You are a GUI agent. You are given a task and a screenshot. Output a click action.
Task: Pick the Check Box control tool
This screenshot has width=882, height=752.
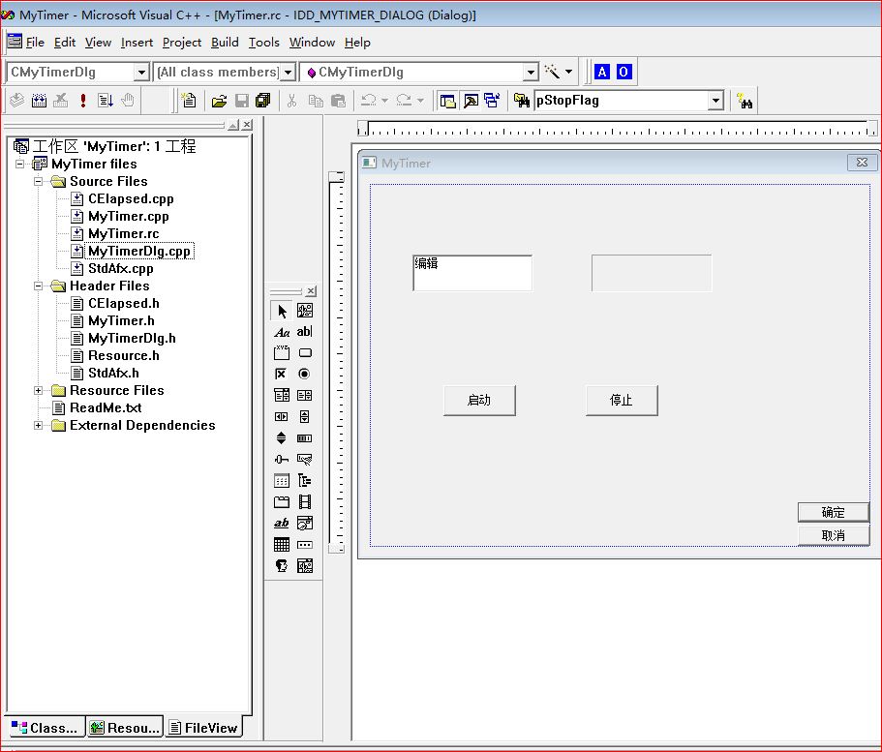pos(282,374)
